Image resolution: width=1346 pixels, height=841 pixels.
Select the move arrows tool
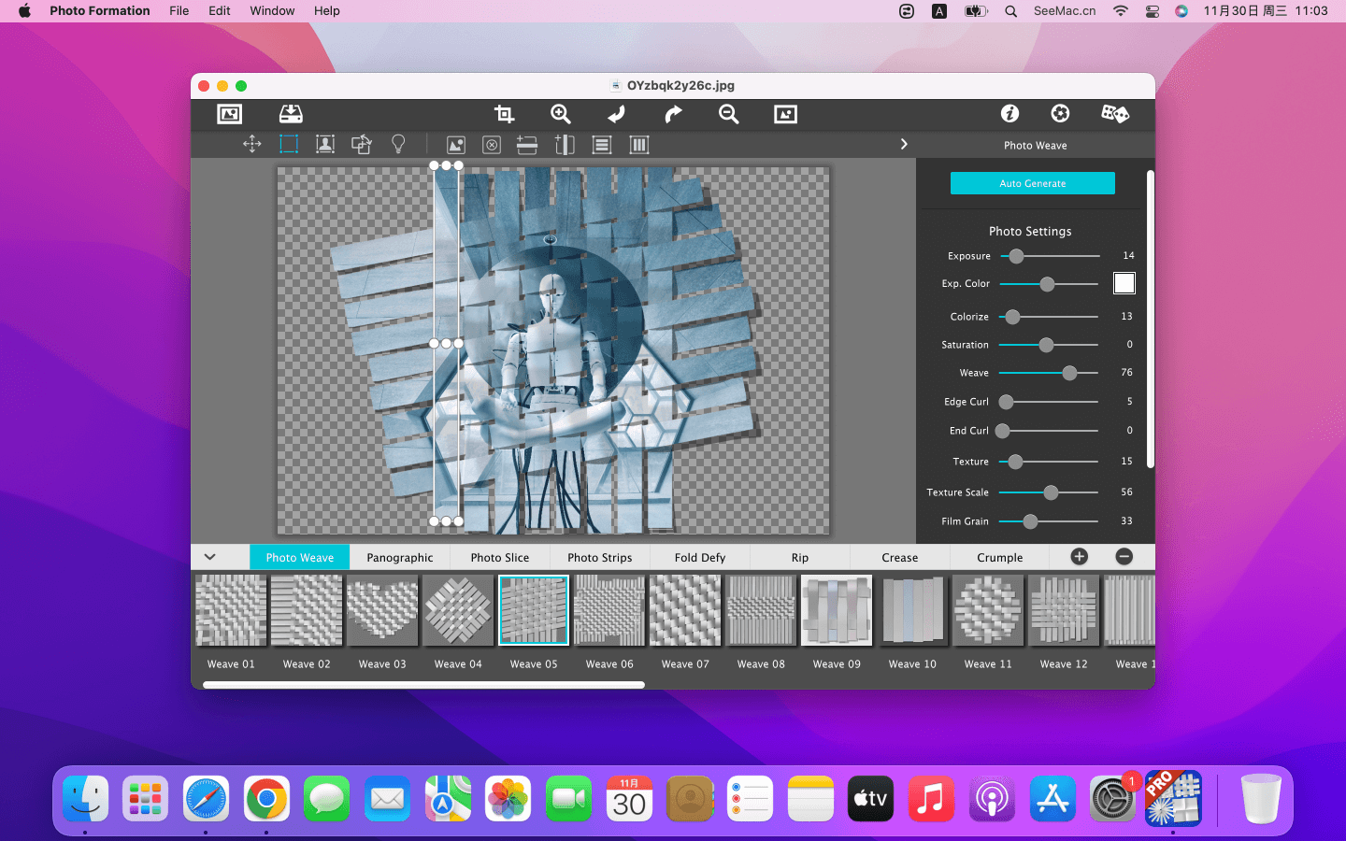pyautogui.click(x=252, y=144)
